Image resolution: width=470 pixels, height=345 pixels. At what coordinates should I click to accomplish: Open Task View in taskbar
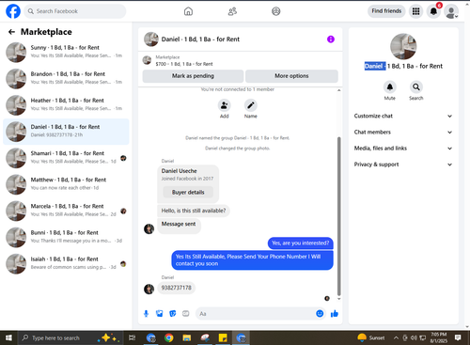pos(133,337)
